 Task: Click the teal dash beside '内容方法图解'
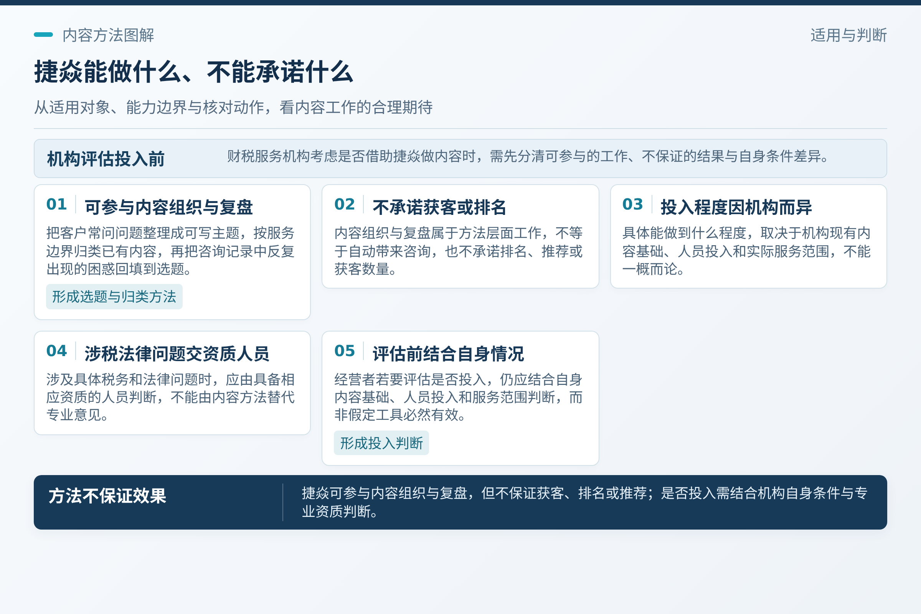[x=43, y=35]
